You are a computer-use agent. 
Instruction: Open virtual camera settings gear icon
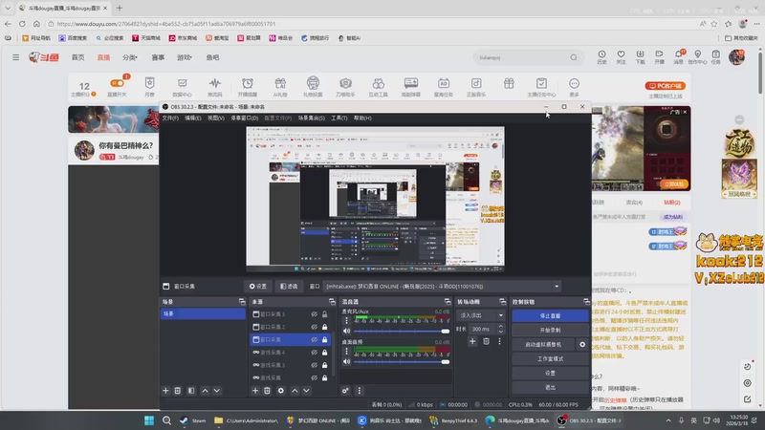click(582, 344)
